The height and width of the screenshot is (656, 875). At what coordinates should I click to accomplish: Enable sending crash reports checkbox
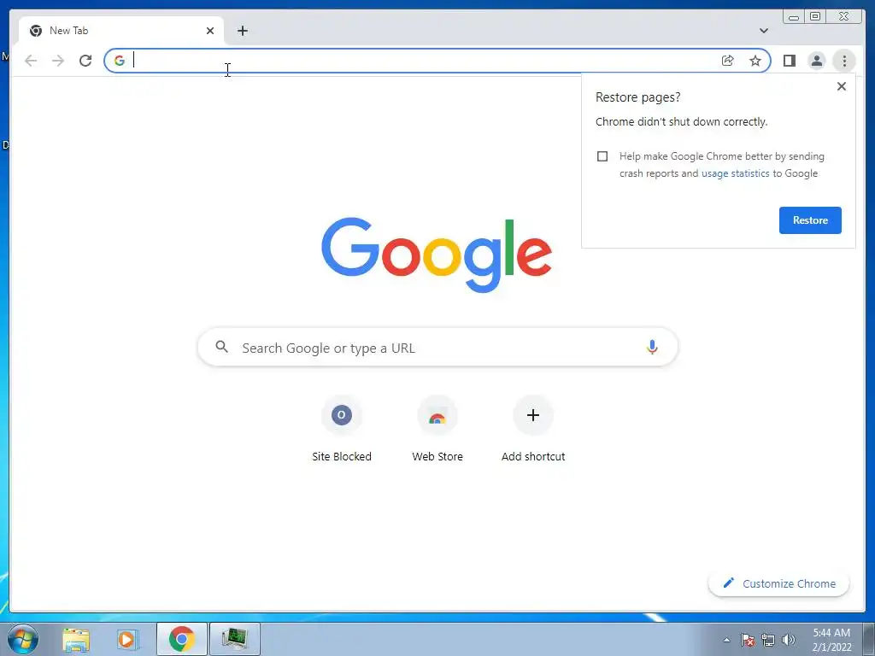click(602, 156)
